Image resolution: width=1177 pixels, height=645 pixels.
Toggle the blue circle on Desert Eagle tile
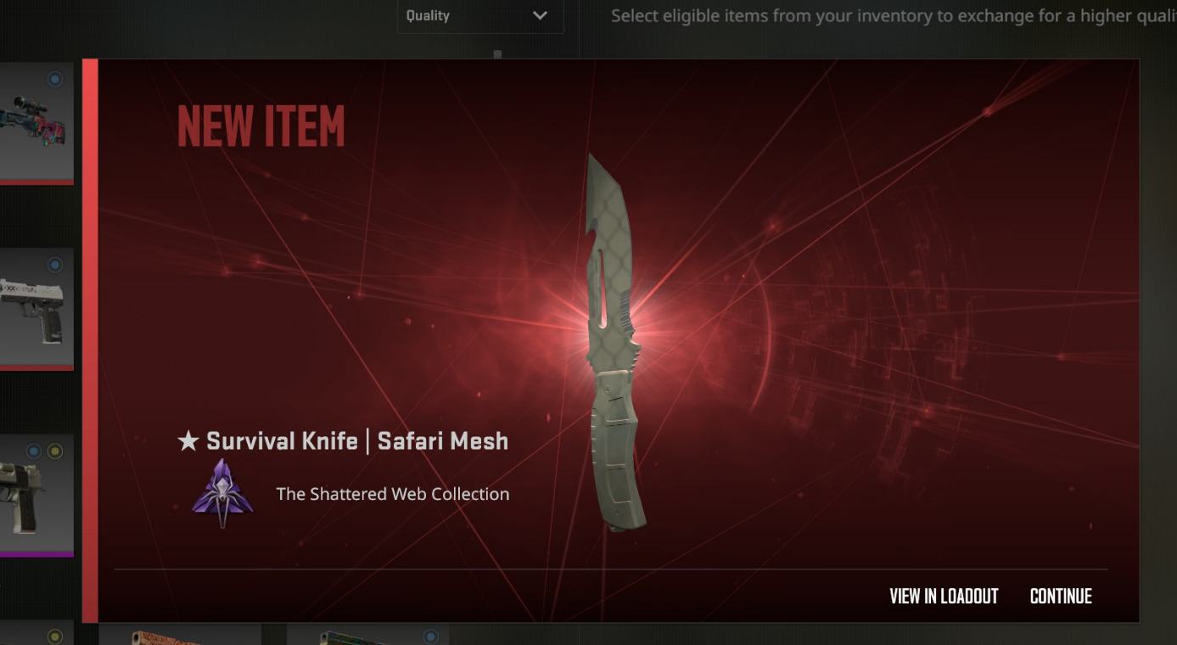coord(34,451)
